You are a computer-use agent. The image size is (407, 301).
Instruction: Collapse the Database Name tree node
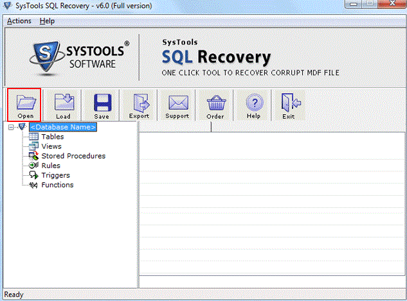(11, 127)
